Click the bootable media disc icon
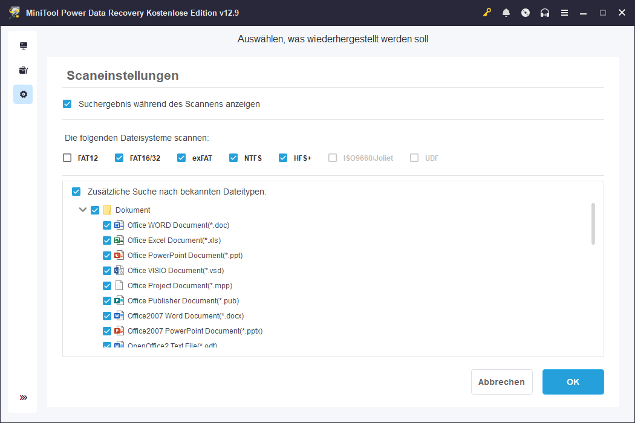Screen dimensions: 635x423 coord(526,13)
